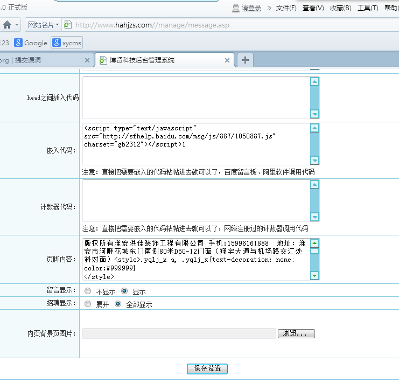Click inside 嵌入代码 textarea
The height and width of the screenshot is (390, 399).
tap(196, 144)
